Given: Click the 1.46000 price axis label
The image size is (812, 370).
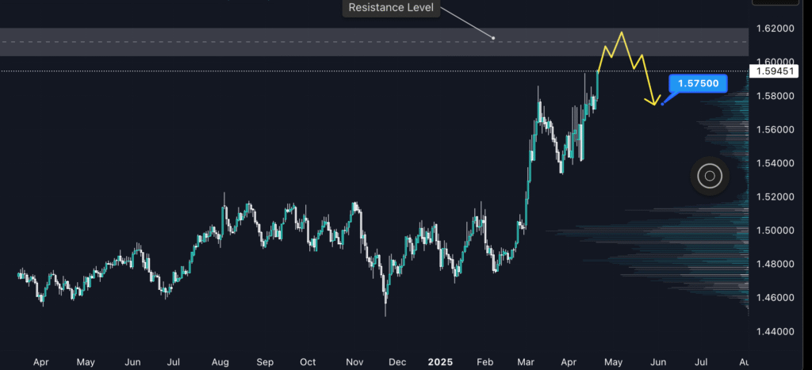Looking at the screenshot, I should pyautogui.click(x=775, y=298).
